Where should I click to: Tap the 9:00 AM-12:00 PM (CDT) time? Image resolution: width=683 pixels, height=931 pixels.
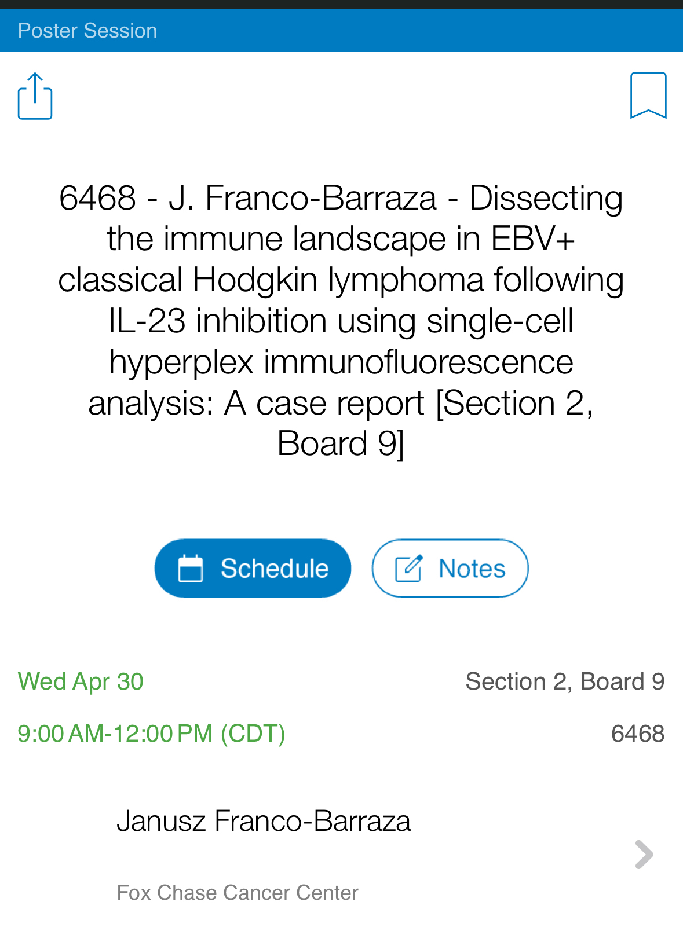(151, 734)
